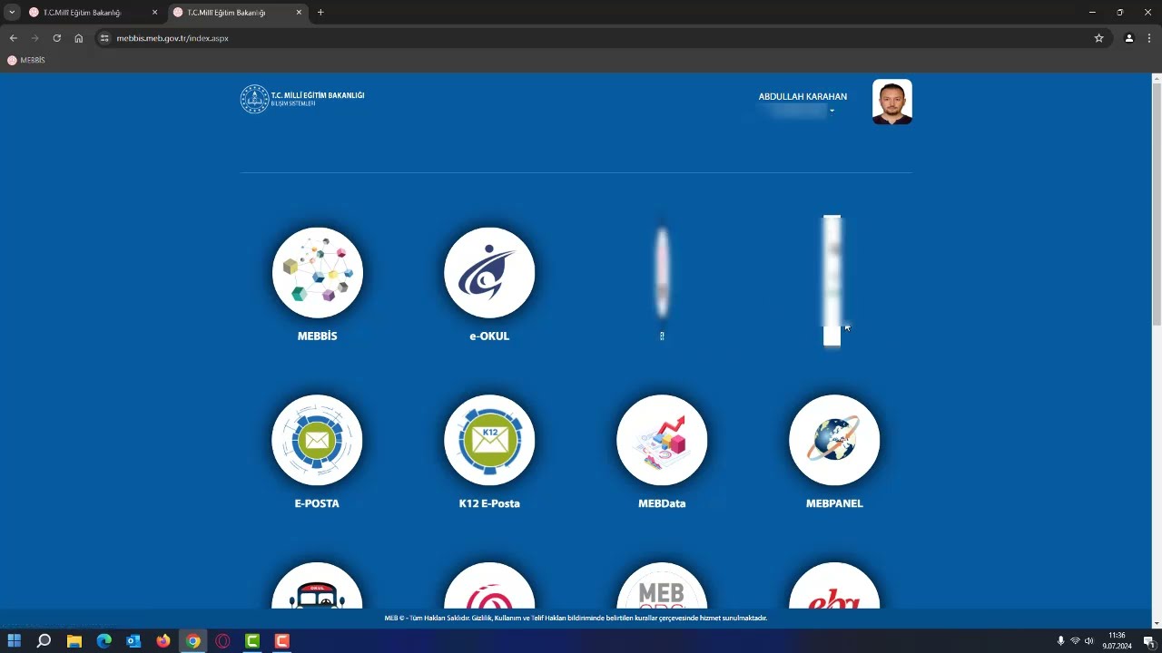This screenshot has width=1162, height=653.
Task: Open the Chrome profile menu
Action: [x=1129, y=38]
